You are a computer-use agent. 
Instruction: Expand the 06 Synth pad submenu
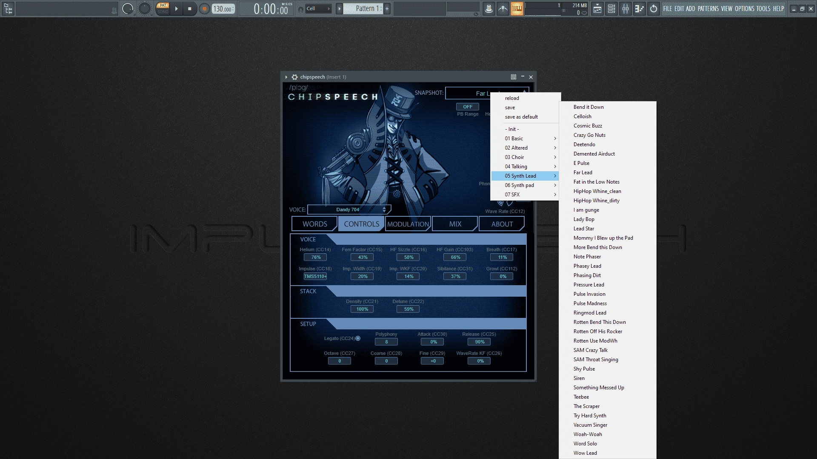click(526, 185)
